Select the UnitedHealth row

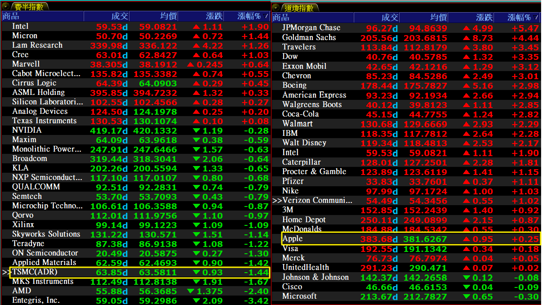click(x=406, y=268)
